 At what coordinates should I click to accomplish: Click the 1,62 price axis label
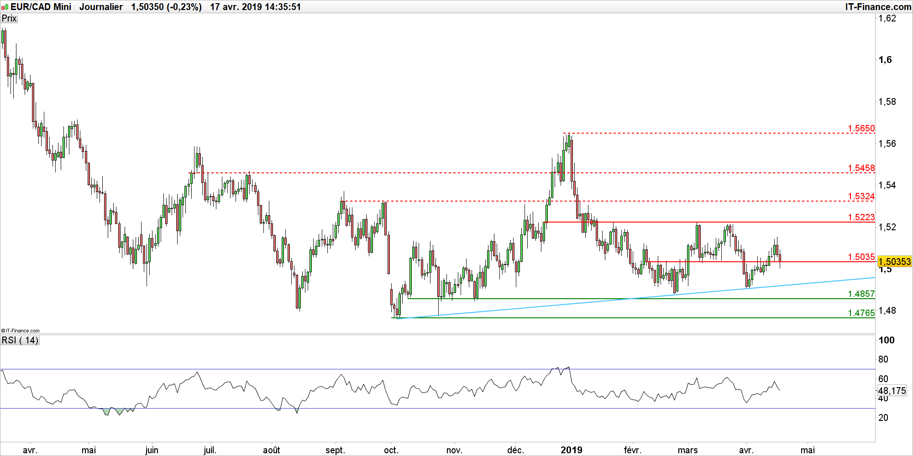tap(887, 18)
